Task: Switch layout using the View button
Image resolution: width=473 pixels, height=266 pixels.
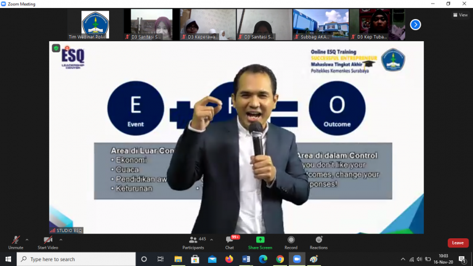Action: 460,15
